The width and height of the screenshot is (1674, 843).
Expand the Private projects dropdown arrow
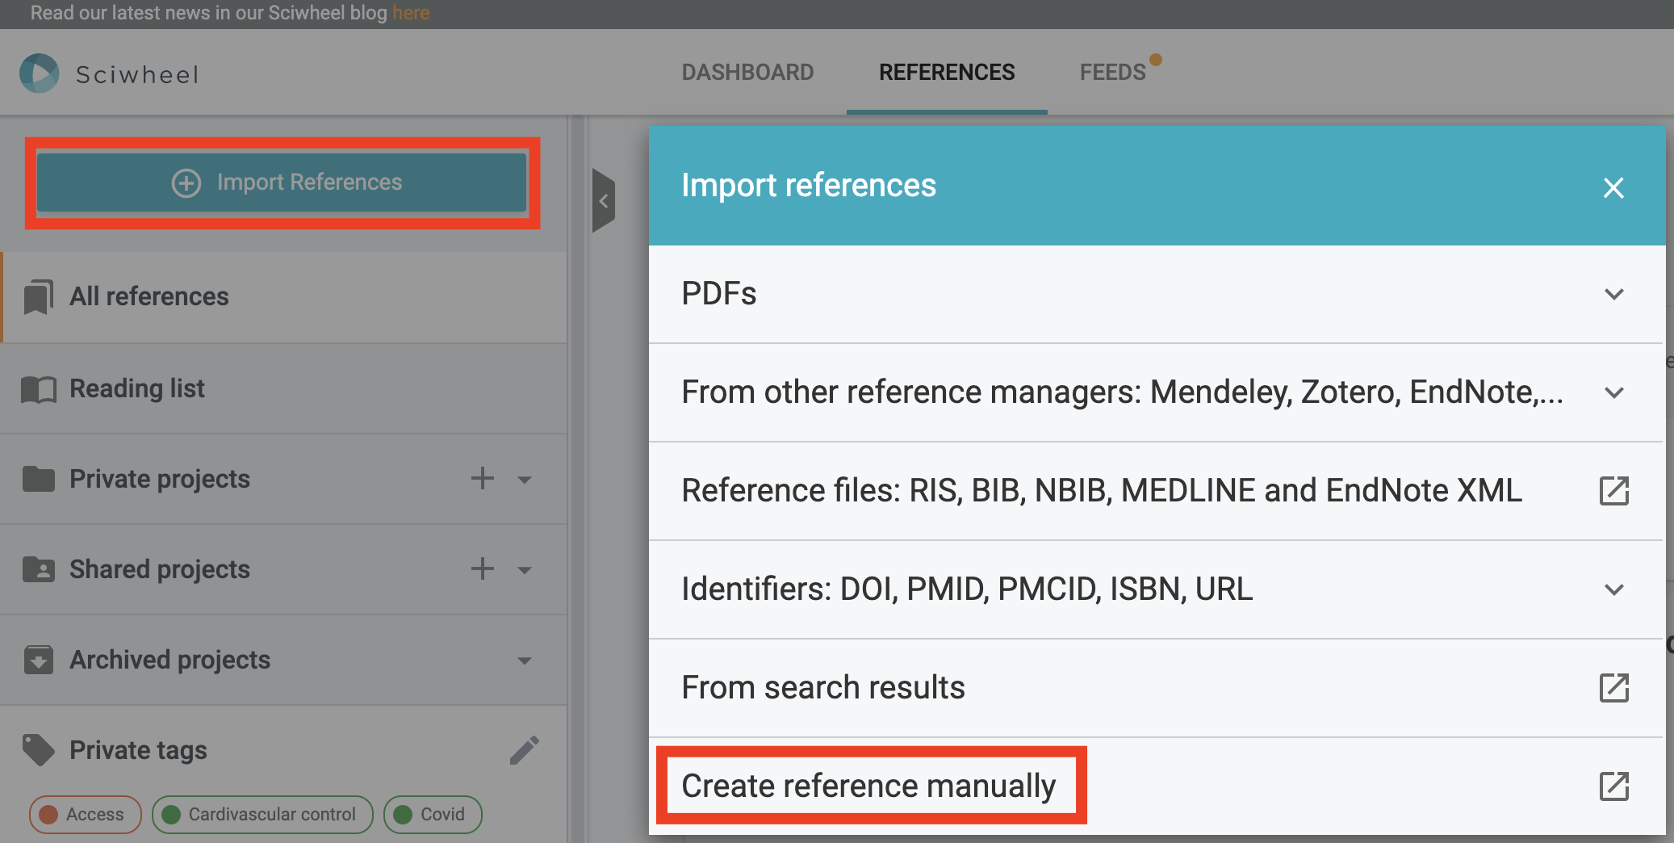pyautogui.click(x=525, y=480)
